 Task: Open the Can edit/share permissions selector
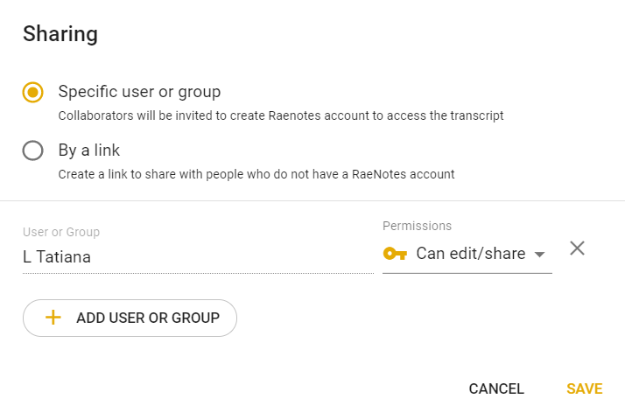click(467, 254)
